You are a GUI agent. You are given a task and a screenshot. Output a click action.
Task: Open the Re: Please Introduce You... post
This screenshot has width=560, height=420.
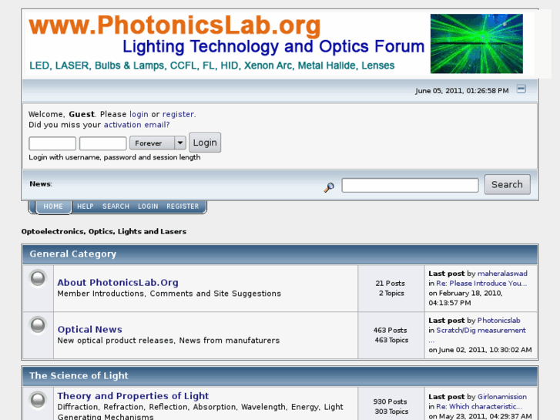click(481, 283)
